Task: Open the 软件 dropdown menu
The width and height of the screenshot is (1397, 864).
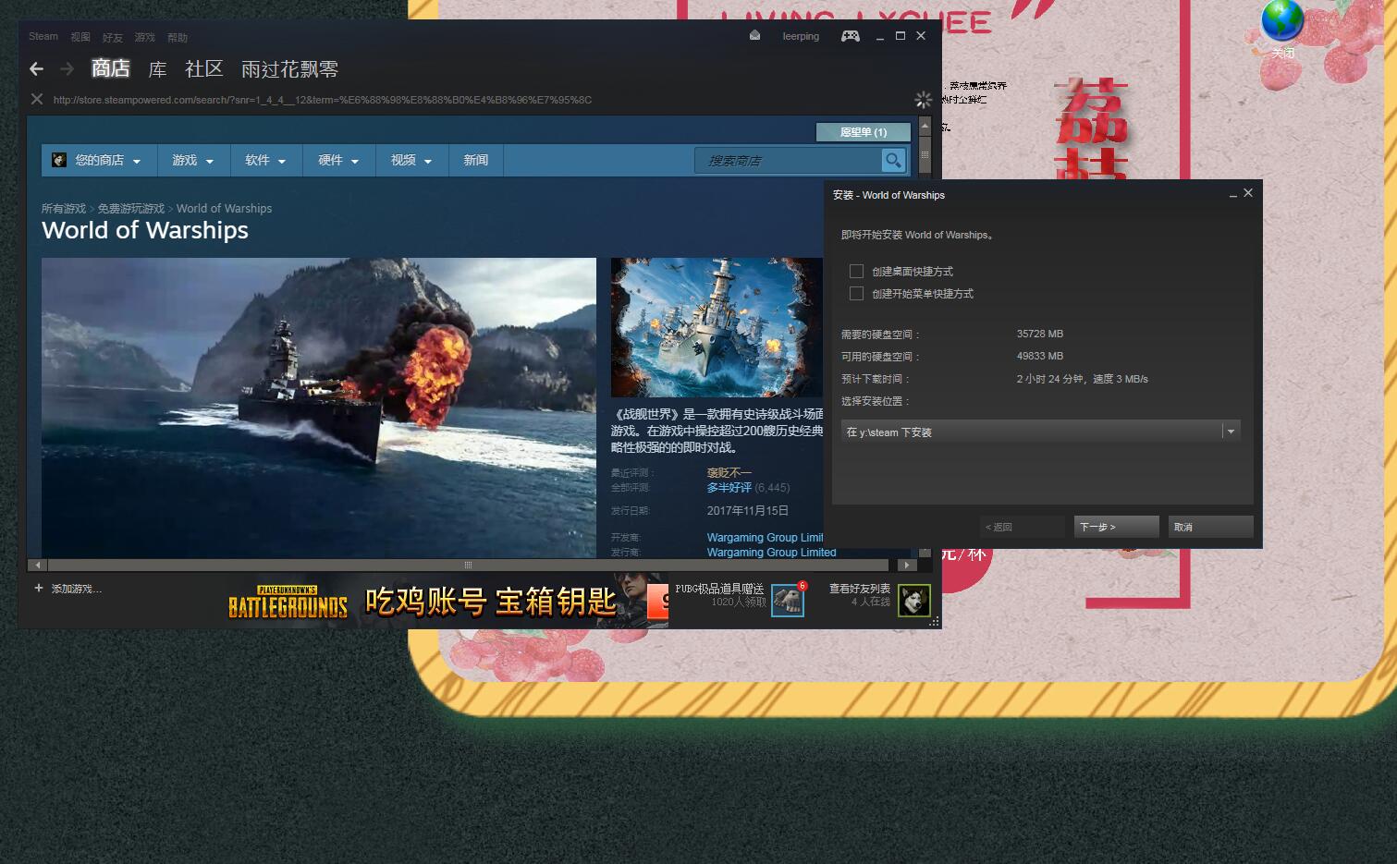Action: tap(265, 160)
